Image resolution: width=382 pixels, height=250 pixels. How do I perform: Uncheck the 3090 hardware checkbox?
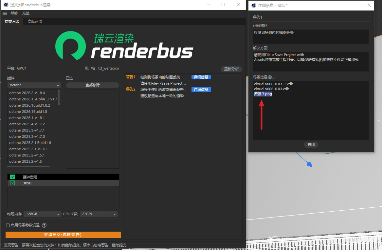pyautogui.click(x=12, y=183)
